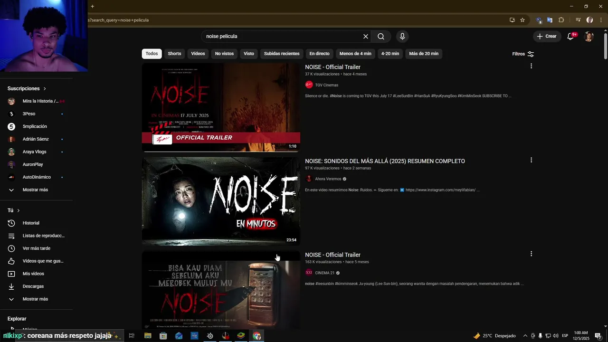Bookmark this page with the star icon

click(x=522, y=20)
